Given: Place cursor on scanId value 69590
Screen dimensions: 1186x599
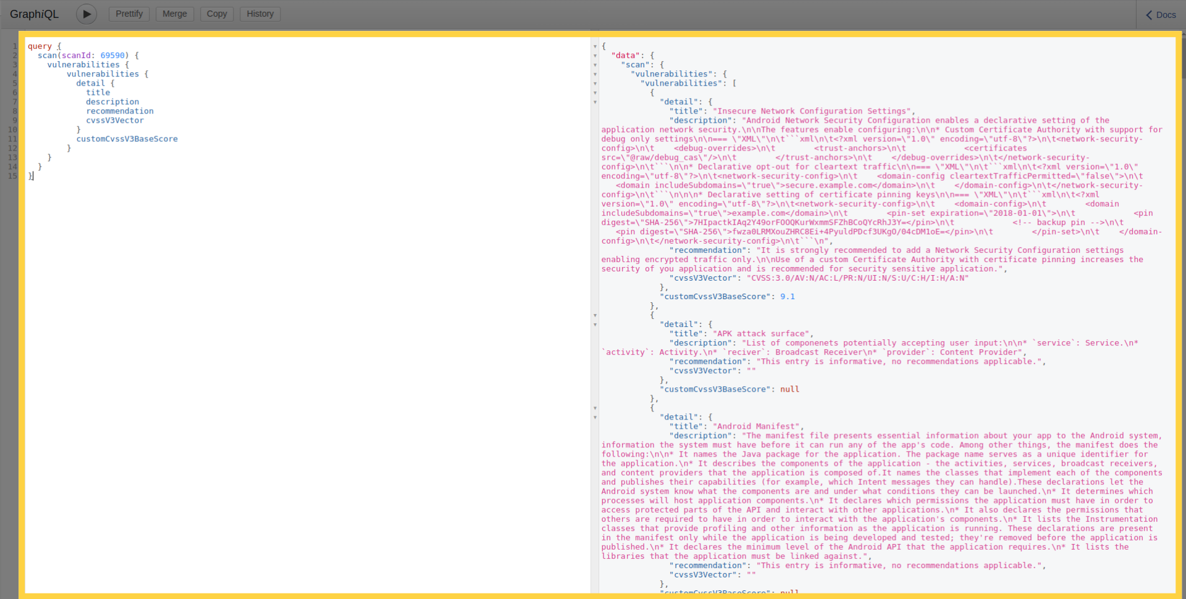Looking at the screenshot, I should 112,56.
